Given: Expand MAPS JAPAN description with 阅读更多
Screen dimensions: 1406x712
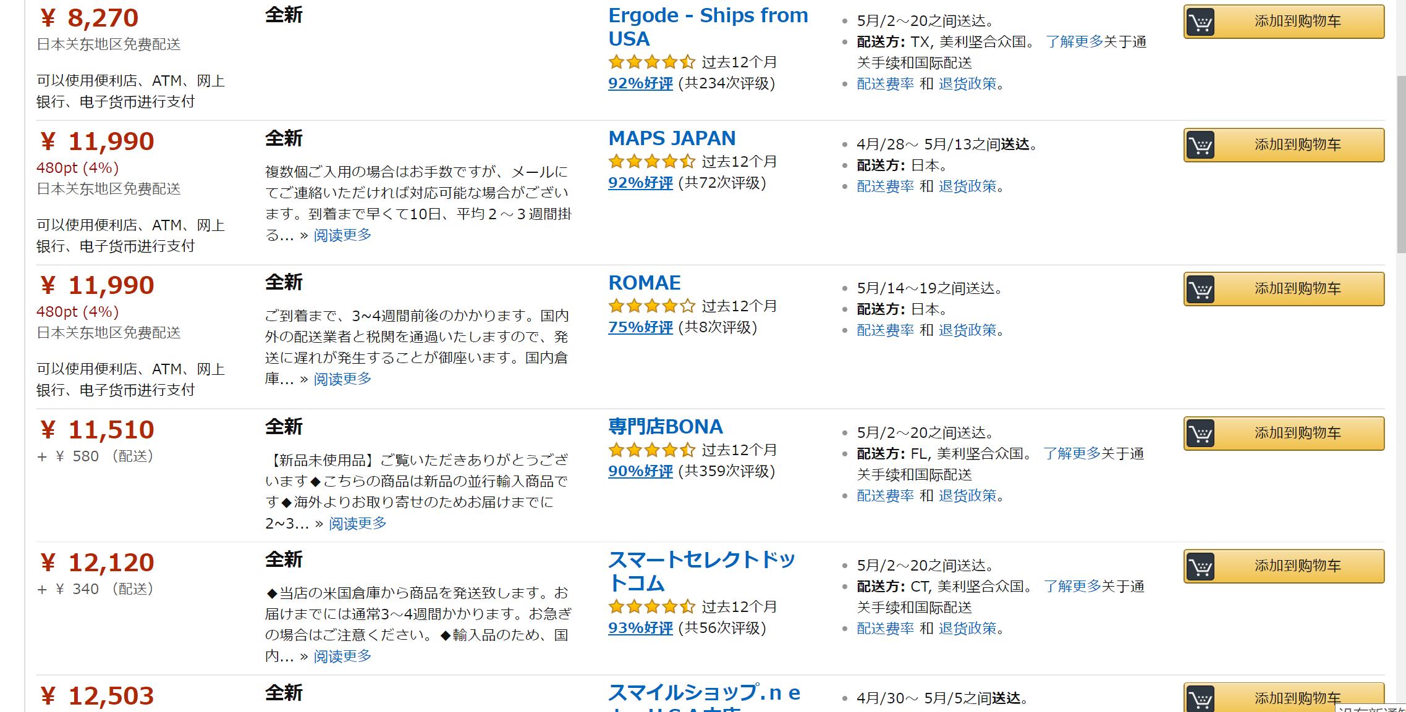Looking at the screenshot, I should pyautogui.click(x=342, y=235).
